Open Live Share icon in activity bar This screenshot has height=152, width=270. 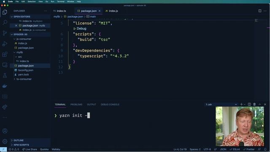click(5, 107)
